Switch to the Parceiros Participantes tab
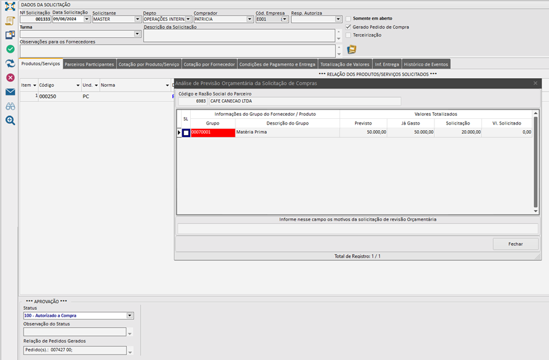This screenshot has width=549, height=360. (89, 64)
